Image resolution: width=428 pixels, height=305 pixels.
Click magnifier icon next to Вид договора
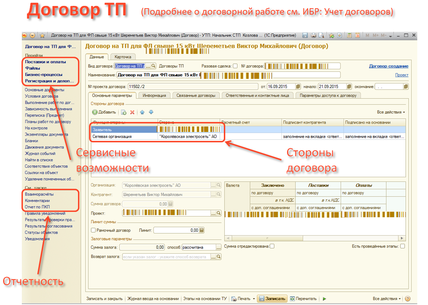click(154, 66)
